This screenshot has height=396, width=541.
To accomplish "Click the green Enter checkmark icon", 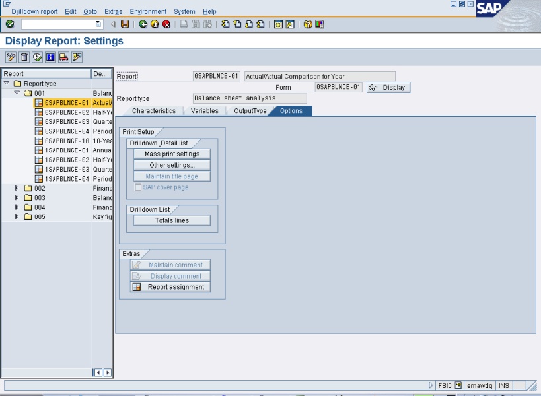I will 10,24.
